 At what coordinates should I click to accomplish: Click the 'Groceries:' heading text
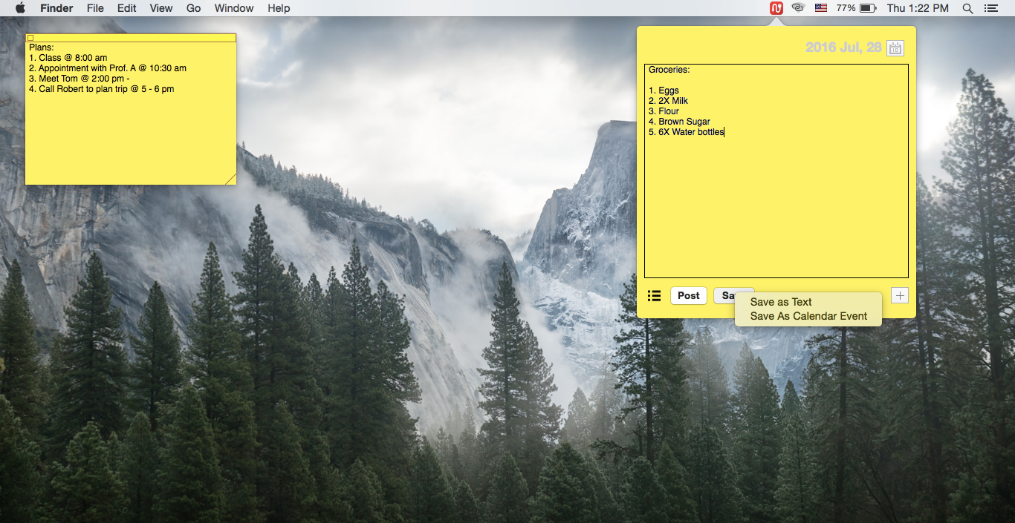[x=669, y=70]
